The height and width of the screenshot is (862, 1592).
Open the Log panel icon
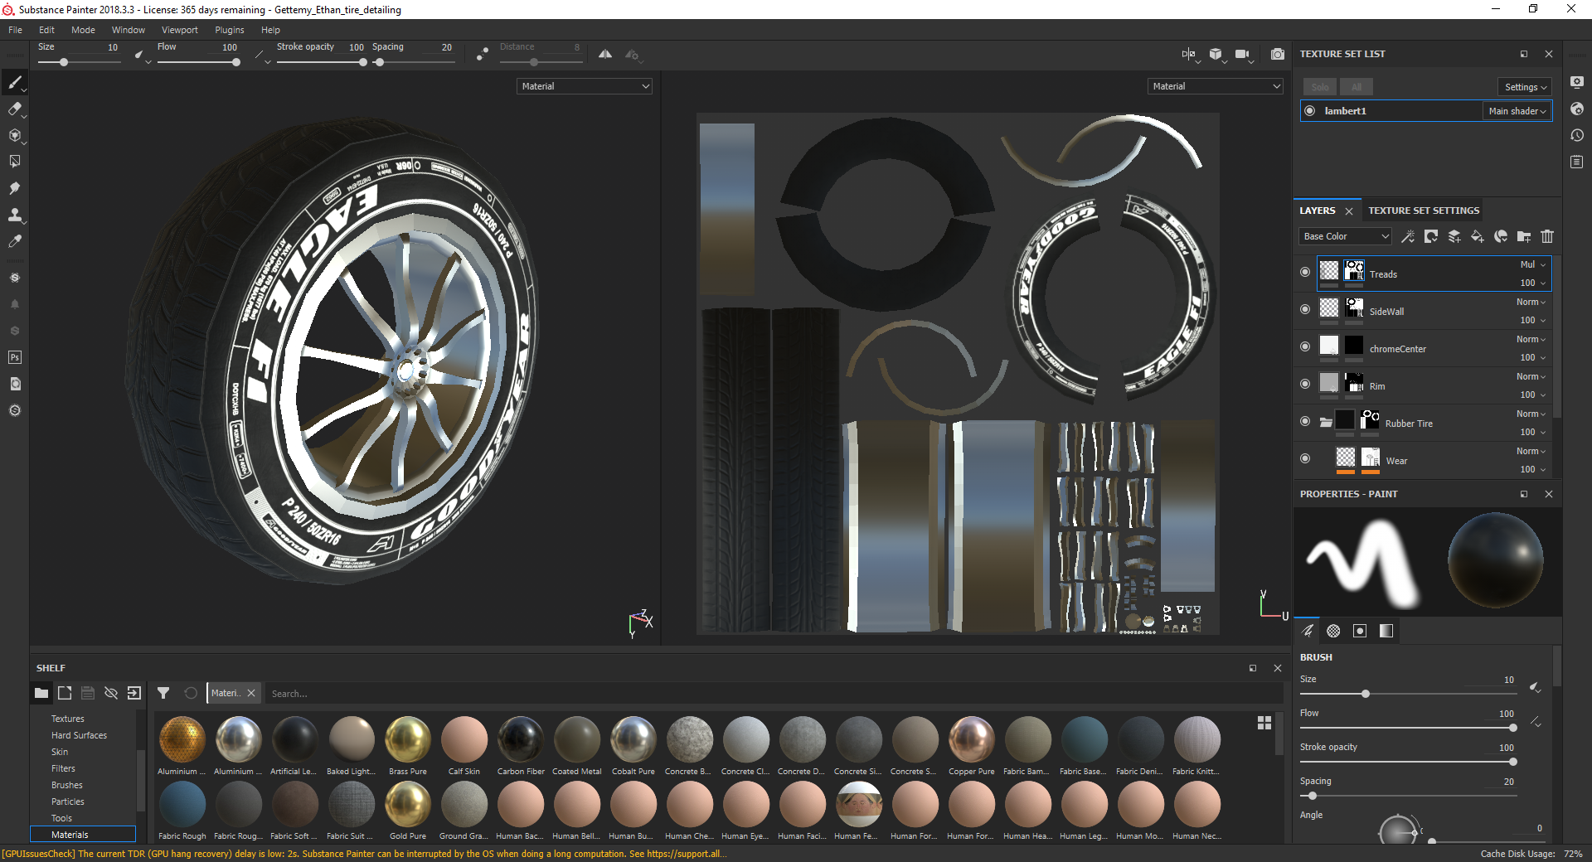(1577, 162)
